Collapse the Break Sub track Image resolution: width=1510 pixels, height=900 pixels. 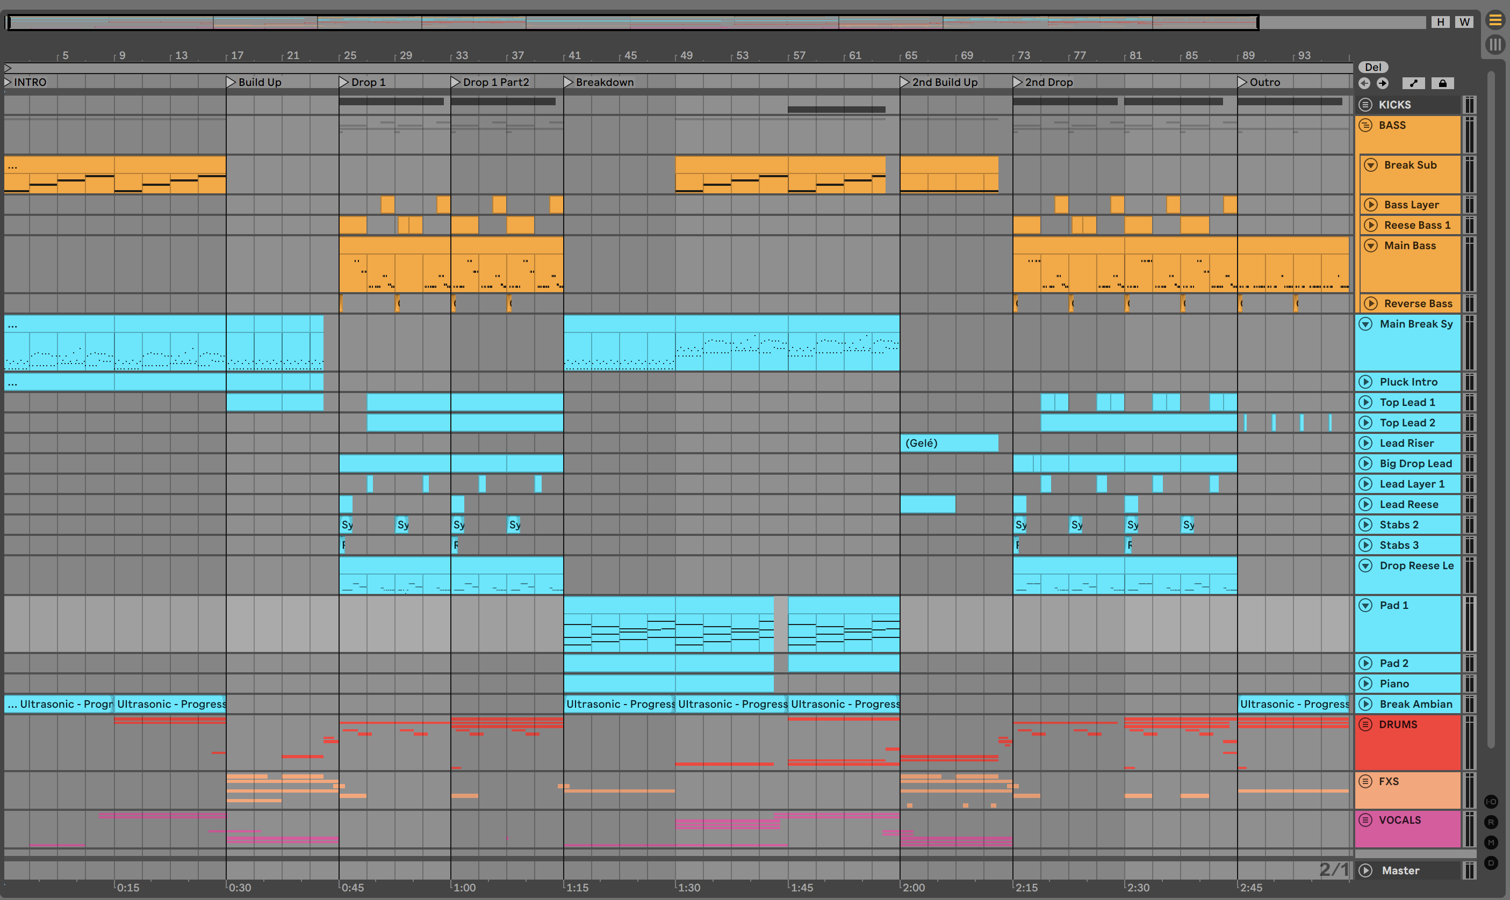pos(1371,165)
